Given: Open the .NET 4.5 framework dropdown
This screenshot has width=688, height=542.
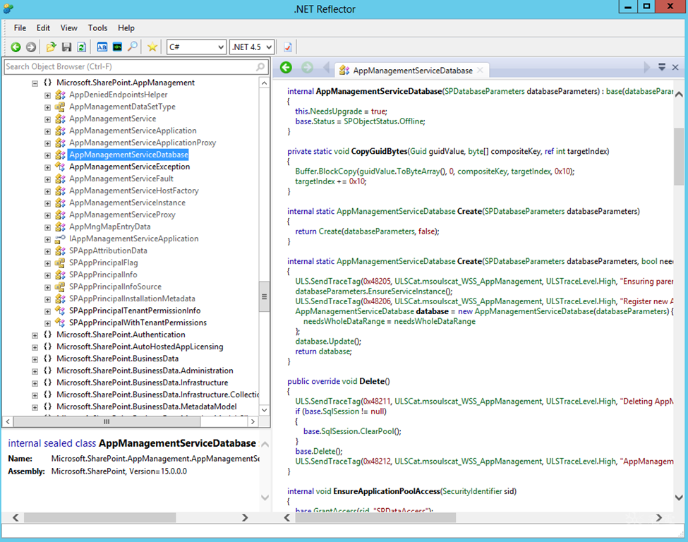Looking at the screenshot, I should (252, 47).
